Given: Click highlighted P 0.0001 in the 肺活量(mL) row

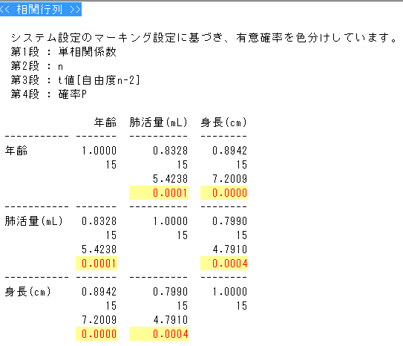Looking at the screenshot, I should point(96,264).
